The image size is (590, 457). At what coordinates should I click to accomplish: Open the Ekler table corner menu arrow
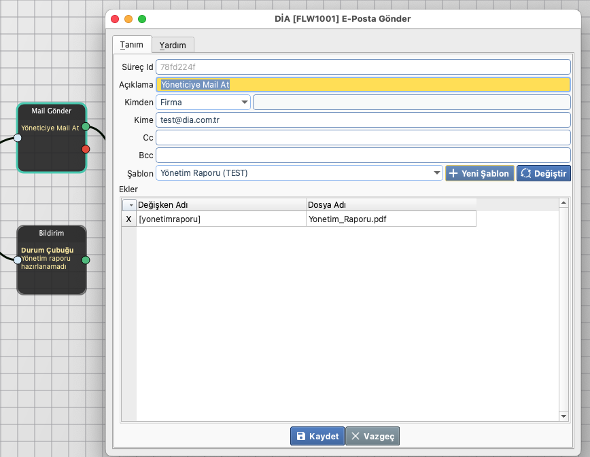pos(129,204)
